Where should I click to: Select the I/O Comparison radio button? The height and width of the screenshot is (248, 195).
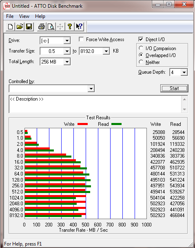point(141,48)
